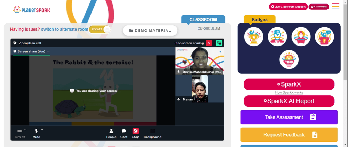
Task: Click Devika Maheshkumar video tile
Action: click(200, 61)
